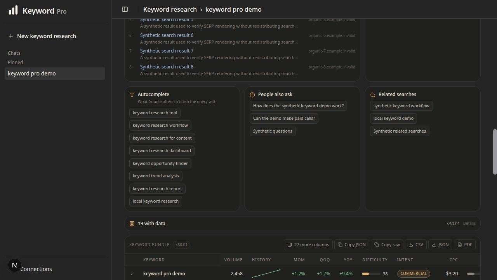Click How does the synthetic keyword demo work?
This screenshot has height=280, width=497.
298,106
